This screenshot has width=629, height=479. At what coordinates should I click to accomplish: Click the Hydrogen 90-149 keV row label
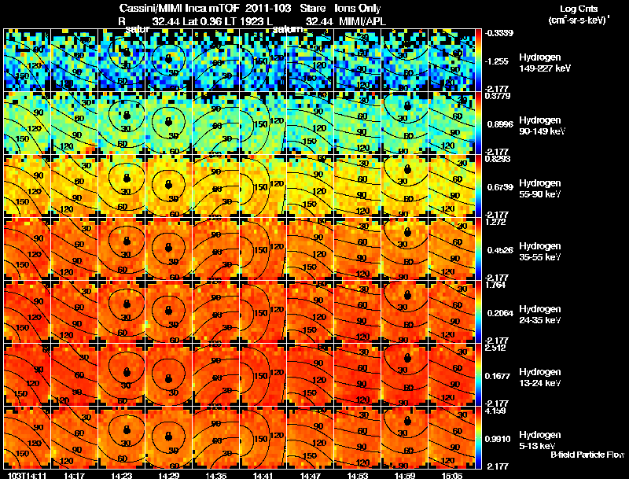(542, 126)
